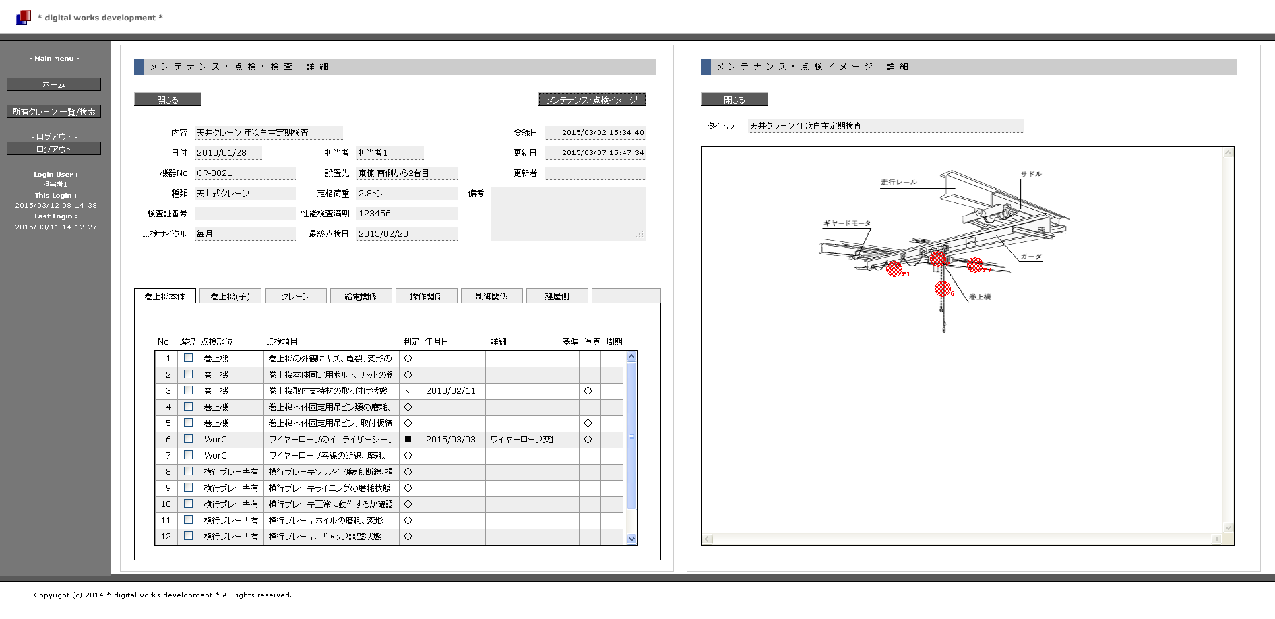The height and width of the screenshot is (619, 1275).
Task: Open 所有クレーン一覧/検索 from the sidebar
Action: coord(54,111)
